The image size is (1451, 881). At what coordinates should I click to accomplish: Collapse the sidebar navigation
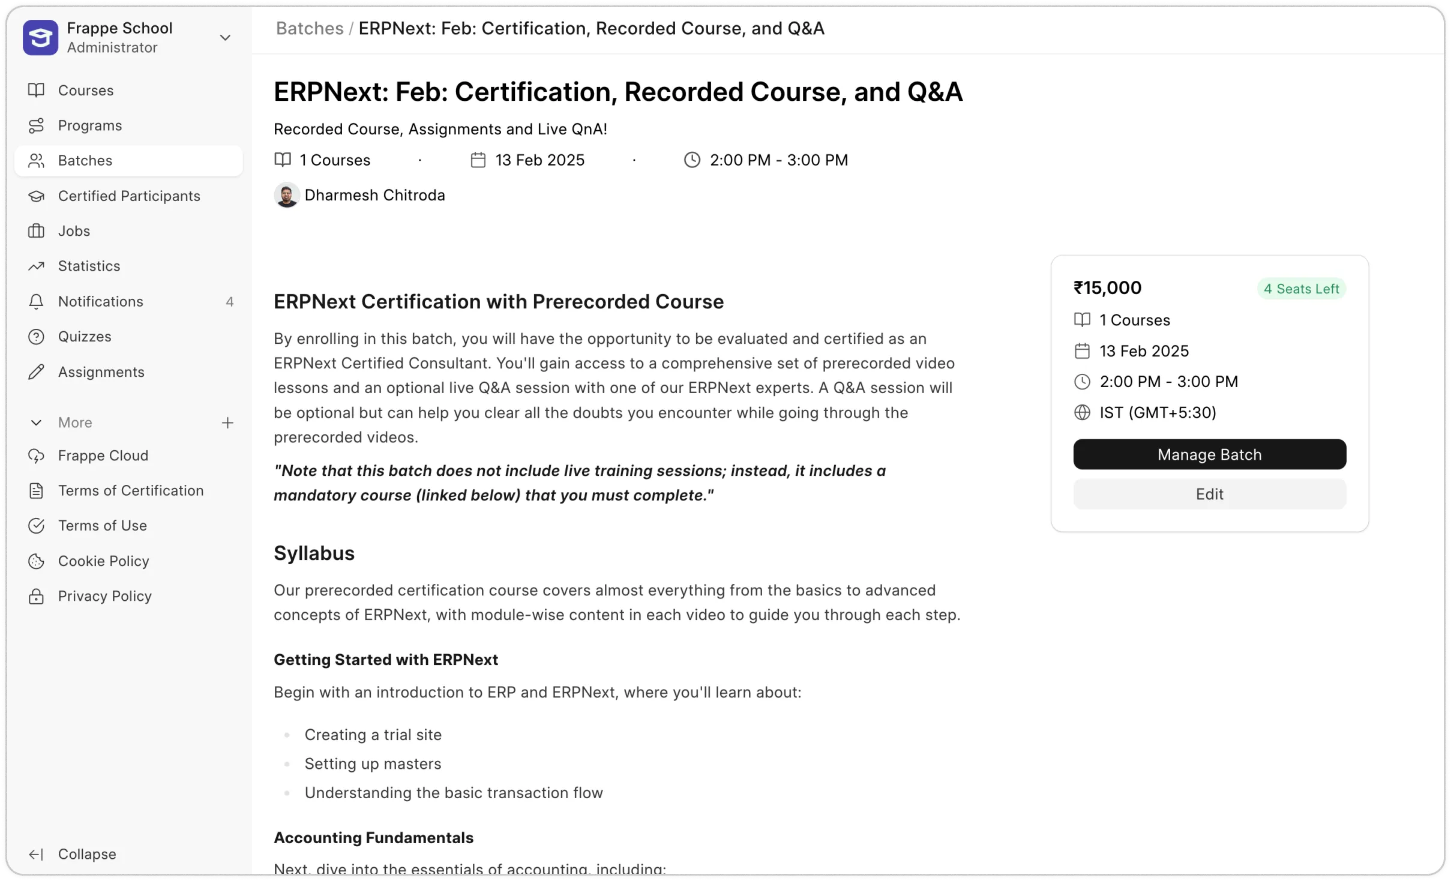(x=73, y=853)
